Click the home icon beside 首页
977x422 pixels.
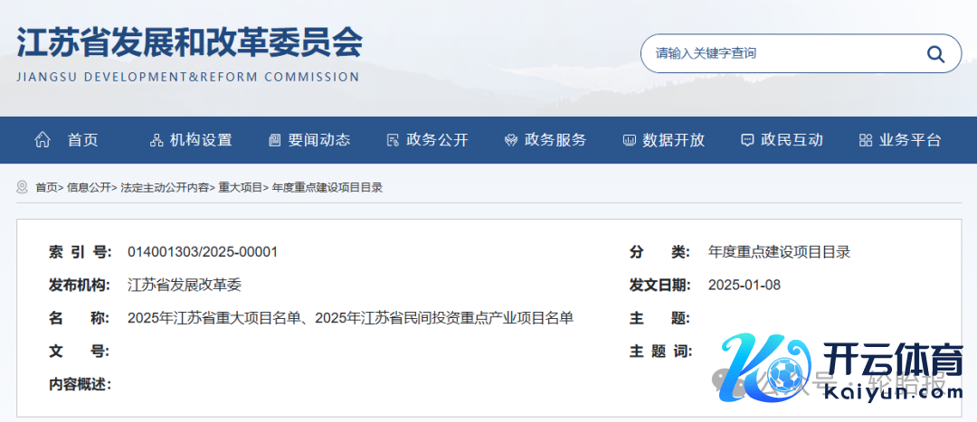[x=43, y=140]
